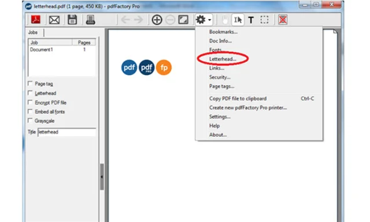Viewport: 370px width, 222px height.
Task: Expand the gear menu dropdown arrow
Action: 209,20
